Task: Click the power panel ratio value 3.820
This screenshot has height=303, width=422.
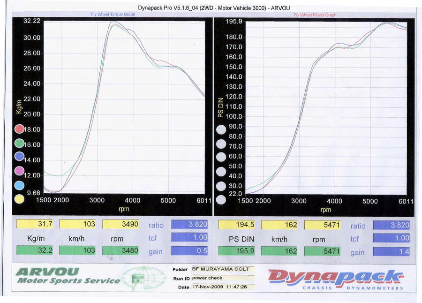Action: pos(392,225)
